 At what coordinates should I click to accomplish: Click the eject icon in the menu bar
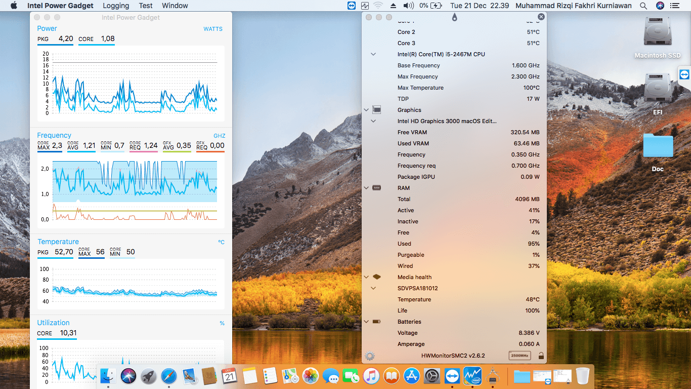[393, 6]
